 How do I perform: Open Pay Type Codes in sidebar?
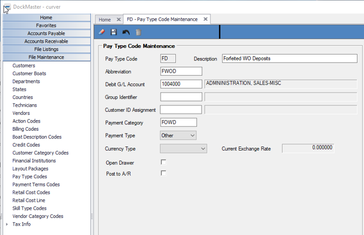click(29, 176)
